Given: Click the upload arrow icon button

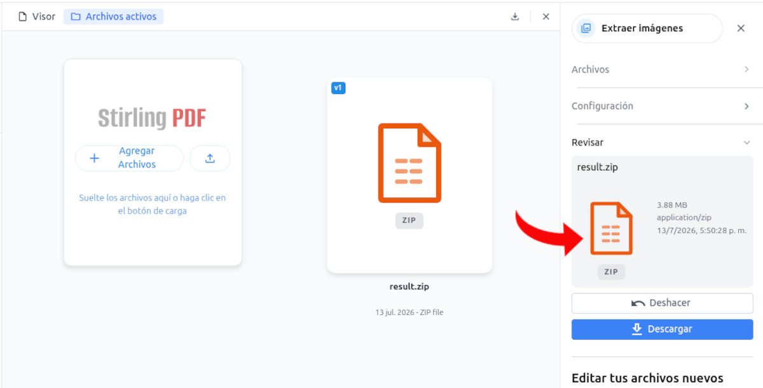Looking at the screenshot, I should pos(210,159).
